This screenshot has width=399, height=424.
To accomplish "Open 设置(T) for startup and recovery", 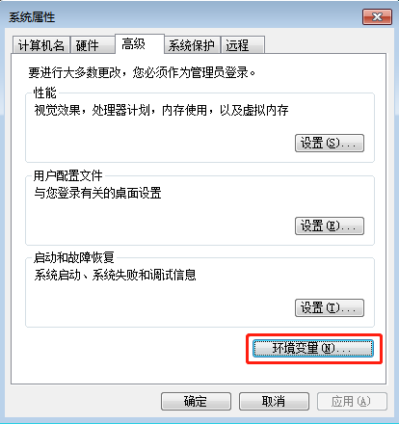I will tap(330, 307).
